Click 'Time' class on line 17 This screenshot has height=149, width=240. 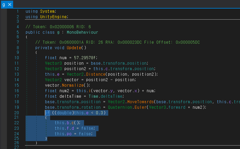pos(93,96)
